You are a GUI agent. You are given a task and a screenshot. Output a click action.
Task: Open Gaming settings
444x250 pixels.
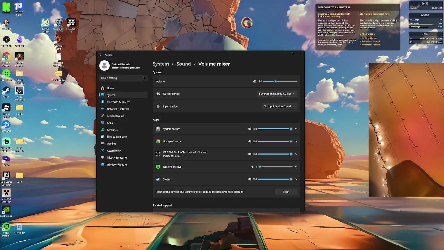[123, 144]
